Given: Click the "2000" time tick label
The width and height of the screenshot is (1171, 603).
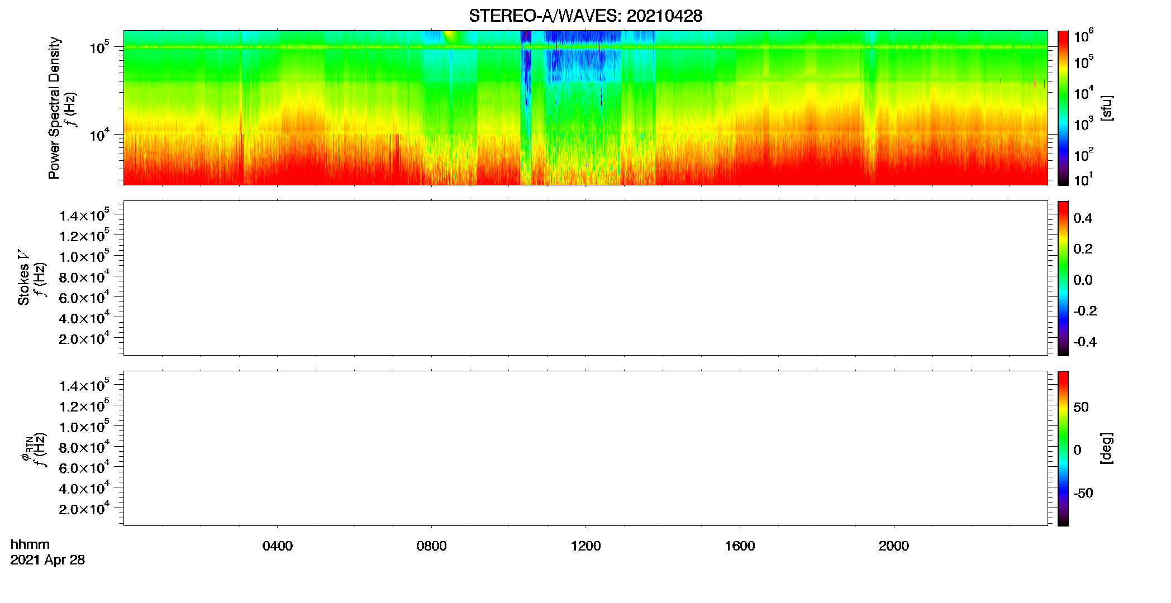Looking at the screenshot, I should coord(894,546).
